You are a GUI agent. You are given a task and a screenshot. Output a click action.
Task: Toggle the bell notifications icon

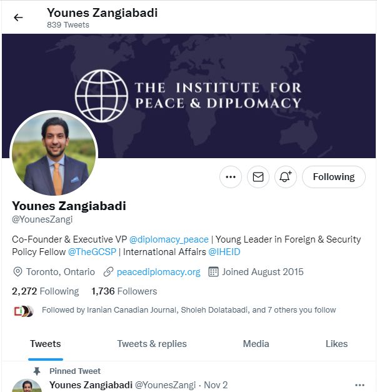(x=286, y=177)
